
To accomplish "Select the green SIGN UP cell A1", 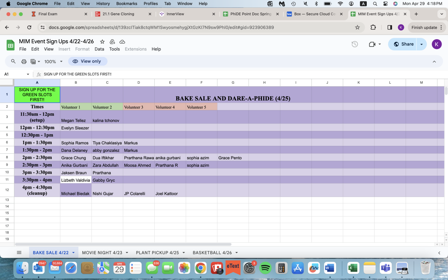I will pos(37,94).
